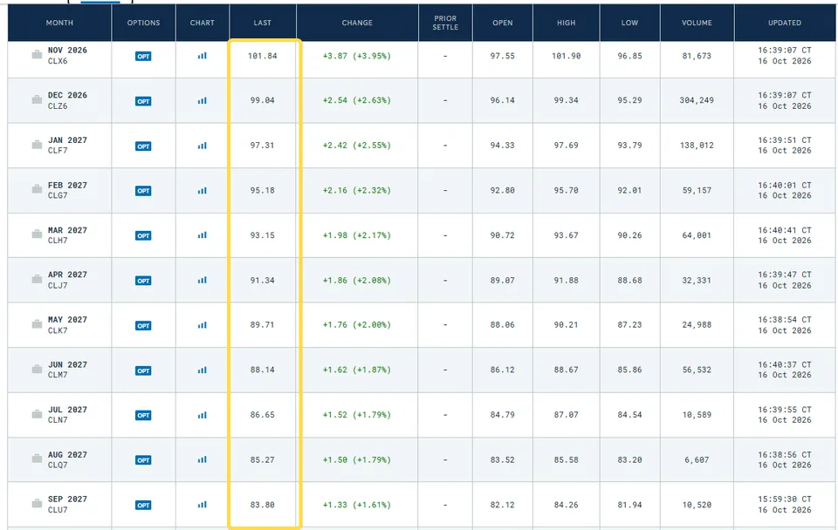Screen dimensions: 838x530
Task: Open the OPT button in the JUN 2027 row
Action: (x=143, y=370)
